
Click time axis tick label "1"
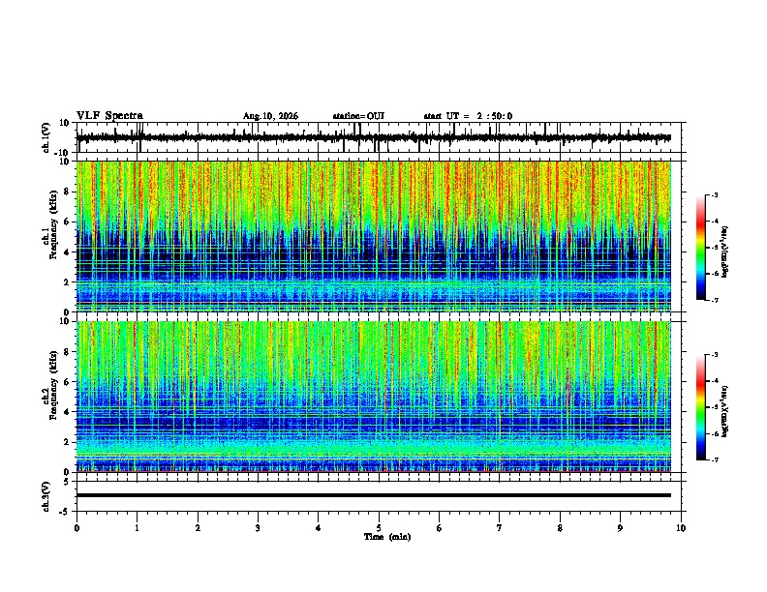137,528
